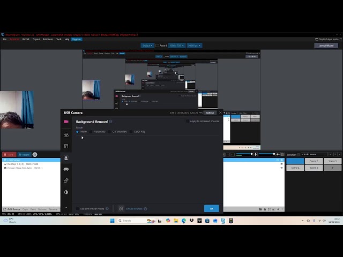This screenshot has width=343, height=257.
Task: Open the camera settings tab icon
Action: [x=66, y=122]
